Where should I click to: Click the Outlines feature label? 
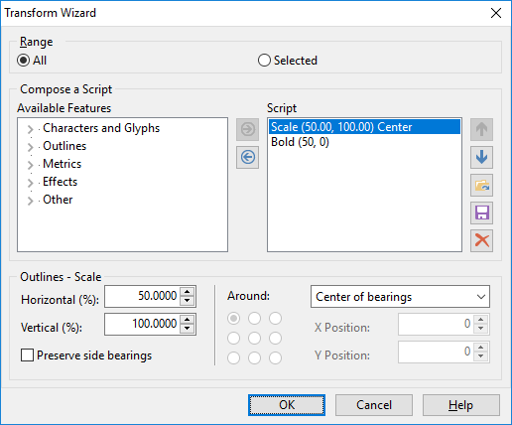point(64,146)
